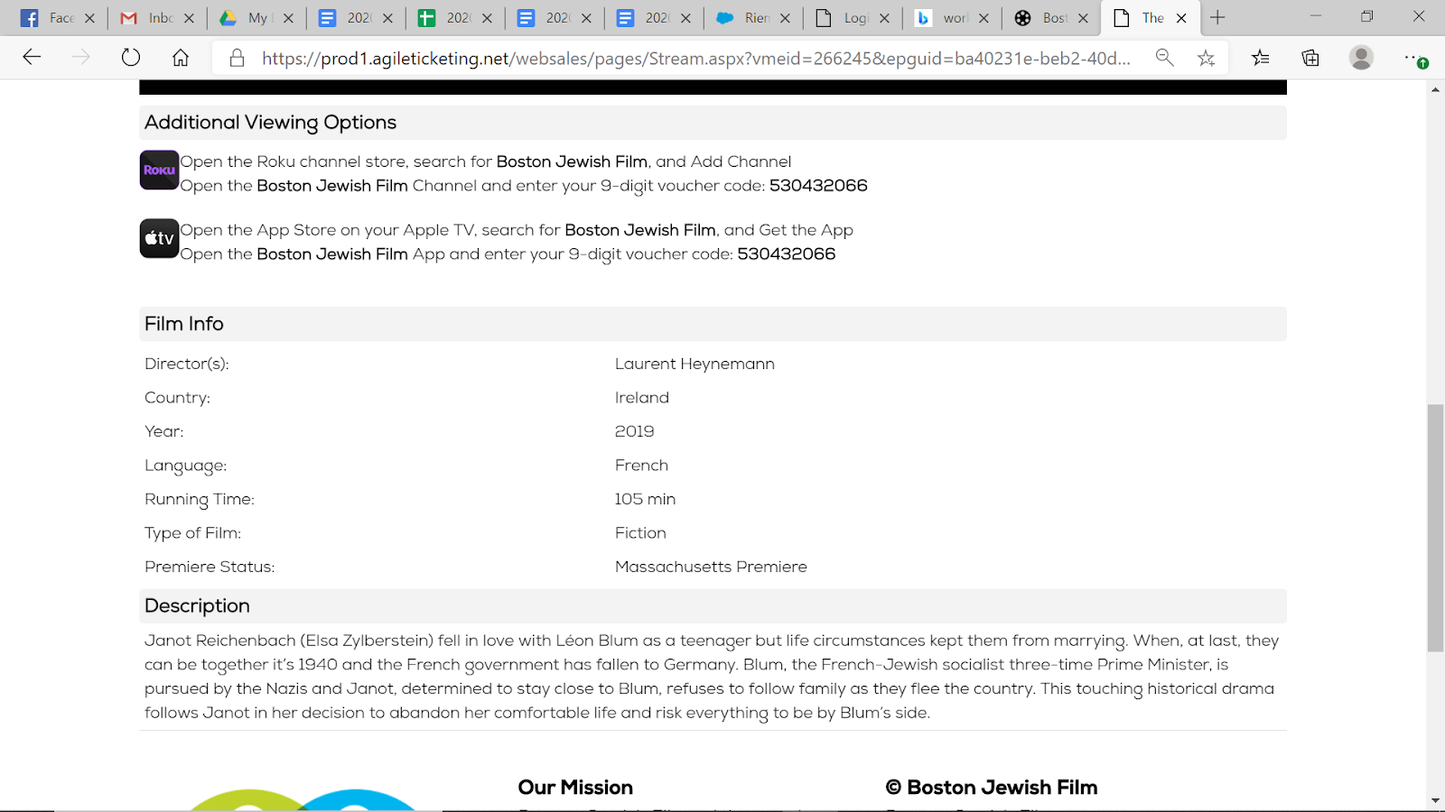Click the 'Description' heading
1445x812 pixels.
click(197, 606)
